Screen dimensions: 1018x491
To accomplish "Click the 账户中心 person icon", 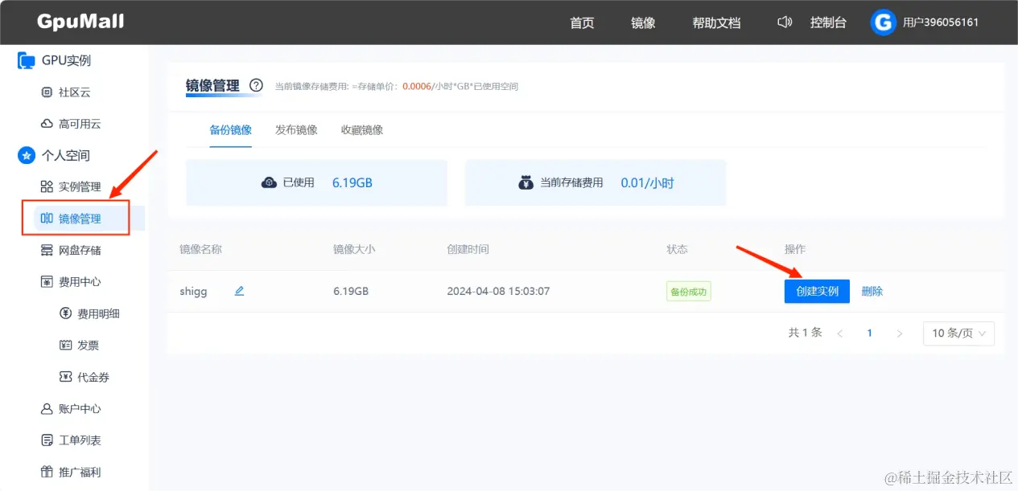I will (x=47, y=408).
